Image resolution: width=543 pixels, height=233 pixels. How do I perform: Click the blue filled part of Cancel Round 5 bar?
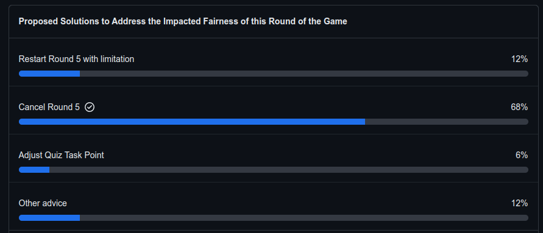pyautogui.click(x=192, y=122)
